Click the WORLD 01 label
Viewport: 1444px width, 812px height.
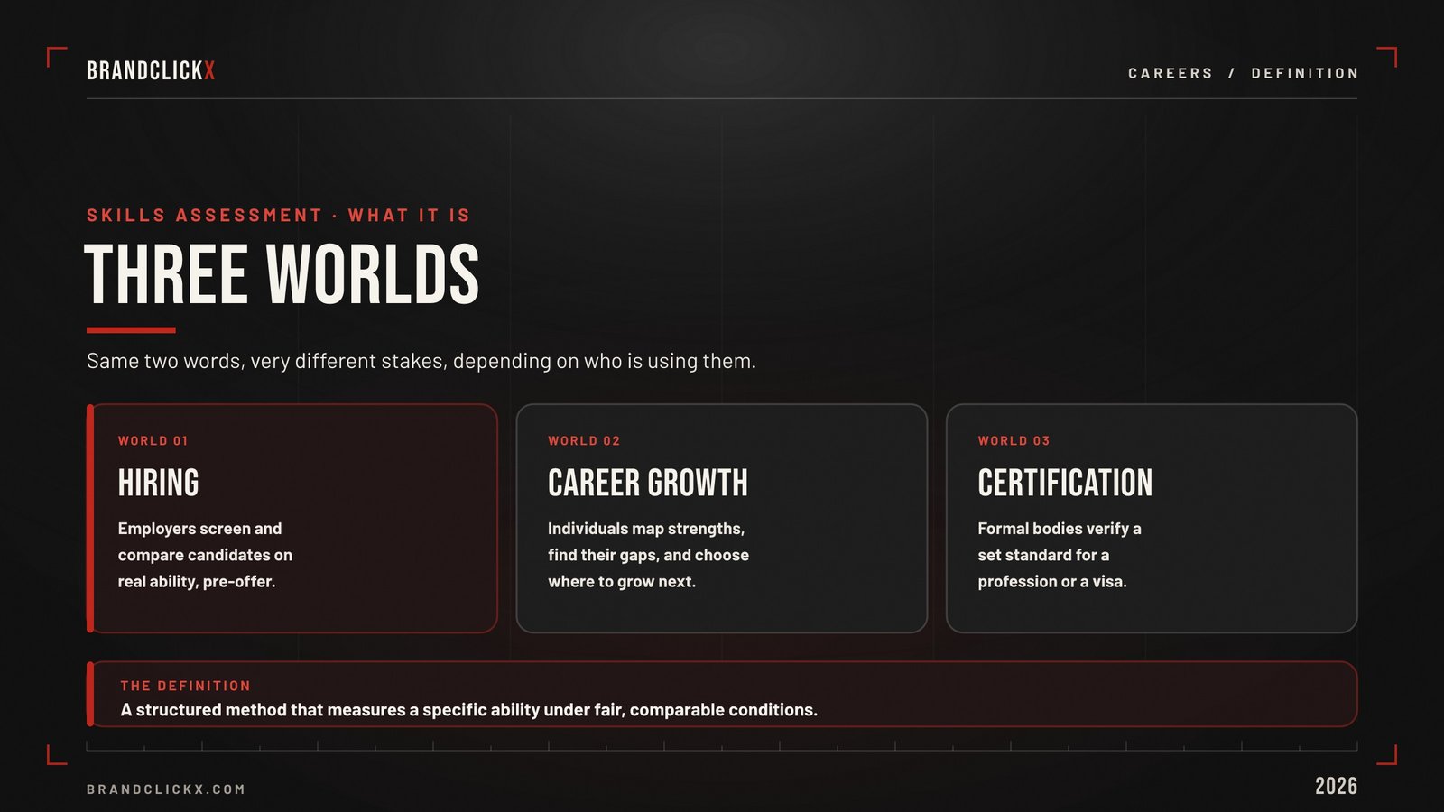(153, 441)
